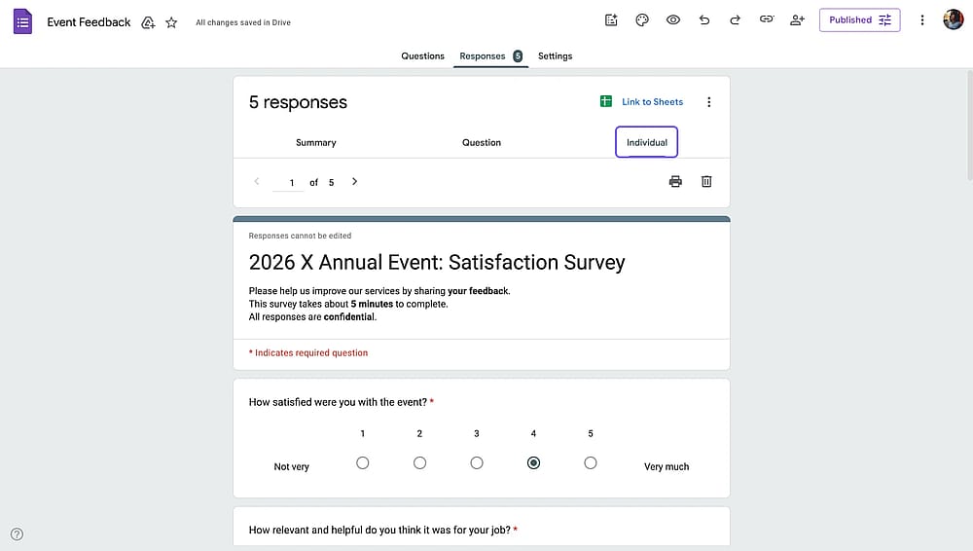Image resolution: width=973 pixels, height=551 pixels.
Task: Go to the next response
Action: (354, 181)
